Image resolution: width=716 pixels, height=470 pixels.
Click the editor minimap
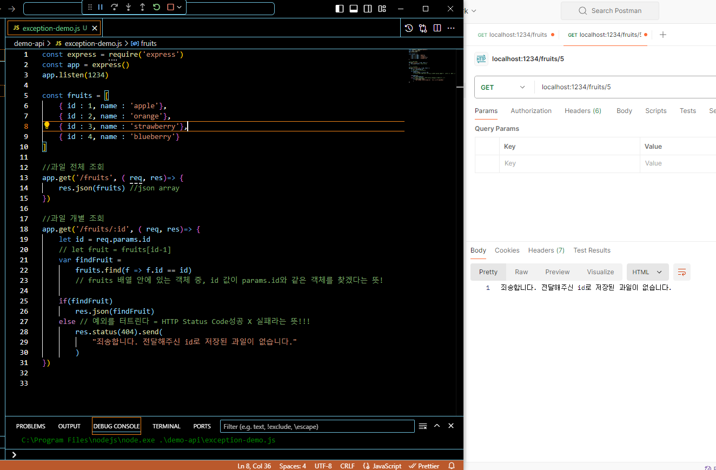(432, 66)
